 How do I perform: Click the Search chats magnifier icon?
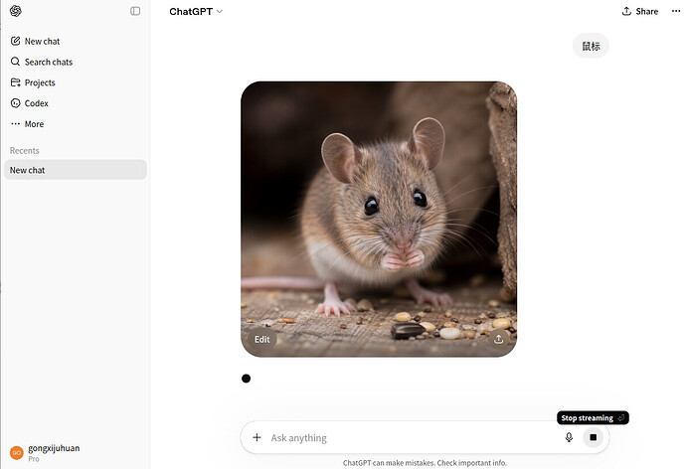[15, 62]
